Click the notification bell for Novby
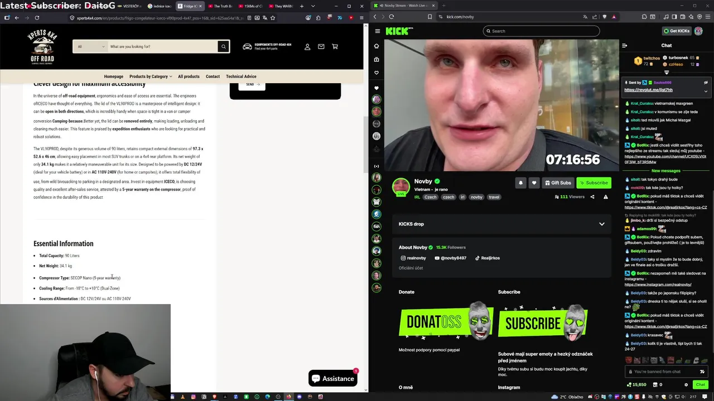 pyautogui.click(x=520, y=183)
